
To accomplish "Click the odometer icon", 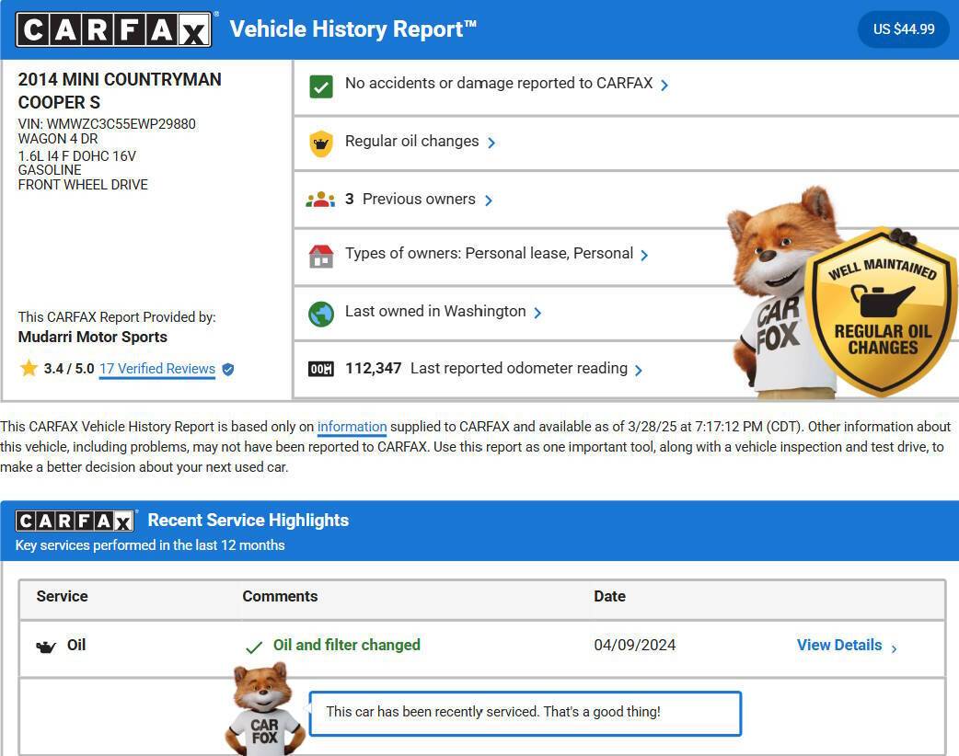I will point(320,369).
